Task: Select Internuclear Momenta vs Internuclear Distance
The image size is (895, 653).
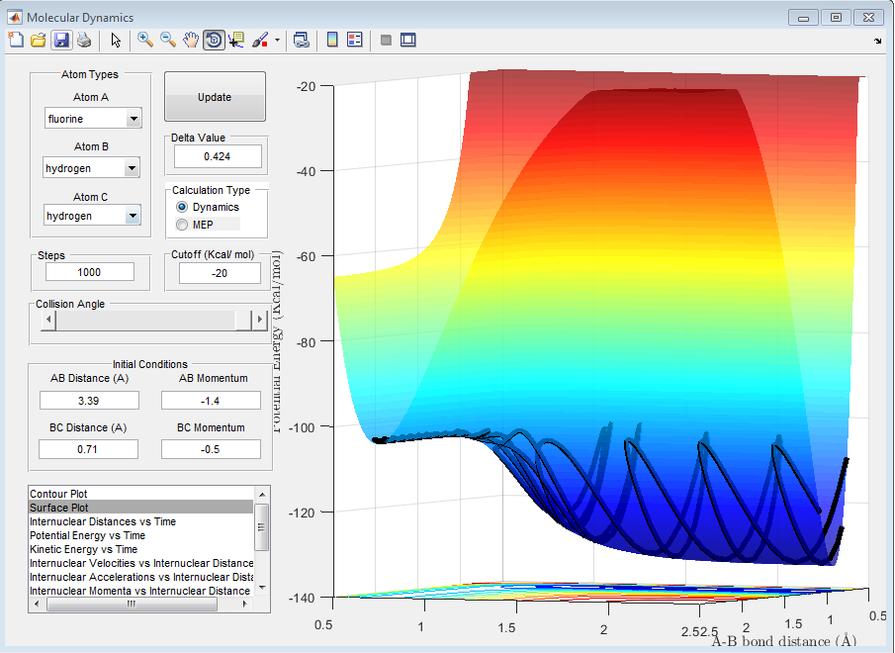Action: pyautogui.click(x=141, y=591)
